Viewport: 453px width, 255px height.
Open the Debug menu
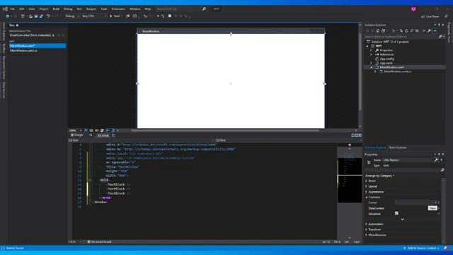68,9
